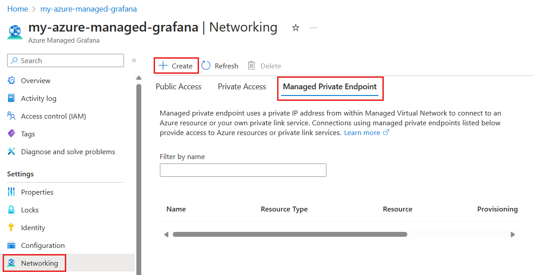The height and width of the screenshot is (275, 533).
Task: Click the Filter by name input field
Action: [x=243, y=170]
